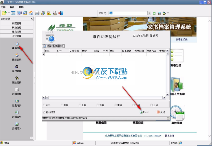This screenshot has width=212, height=146.
Task: Click the printer toolbar icon
Action: pyautogui.click(x=37, y=13)
